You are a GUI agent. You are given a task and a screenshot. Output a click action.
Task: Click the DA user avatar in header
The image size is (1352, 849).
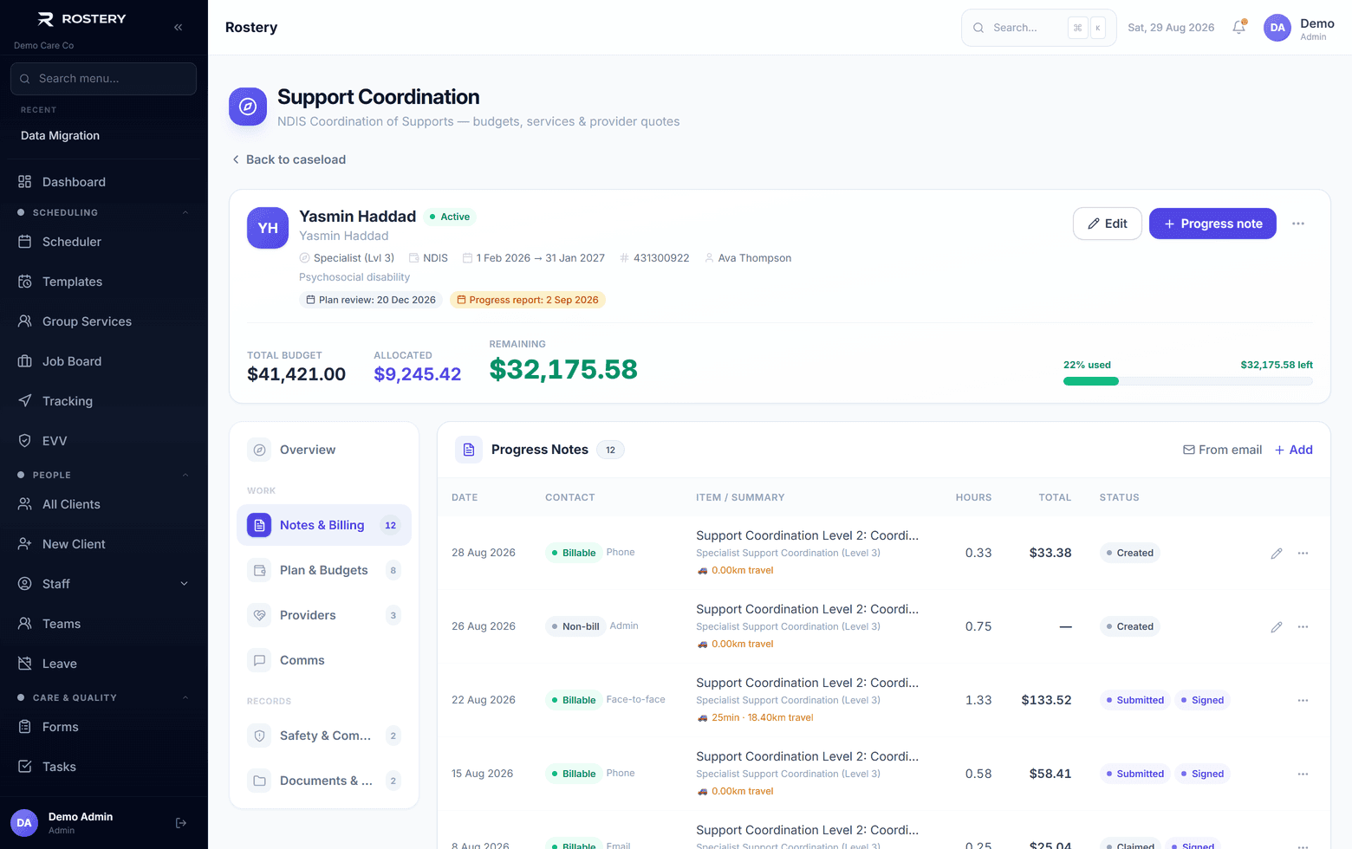(1277, 28)
